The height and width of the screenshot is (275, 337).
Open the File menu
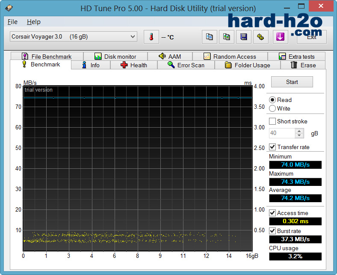pyautogui.click(x=12, y=22)
